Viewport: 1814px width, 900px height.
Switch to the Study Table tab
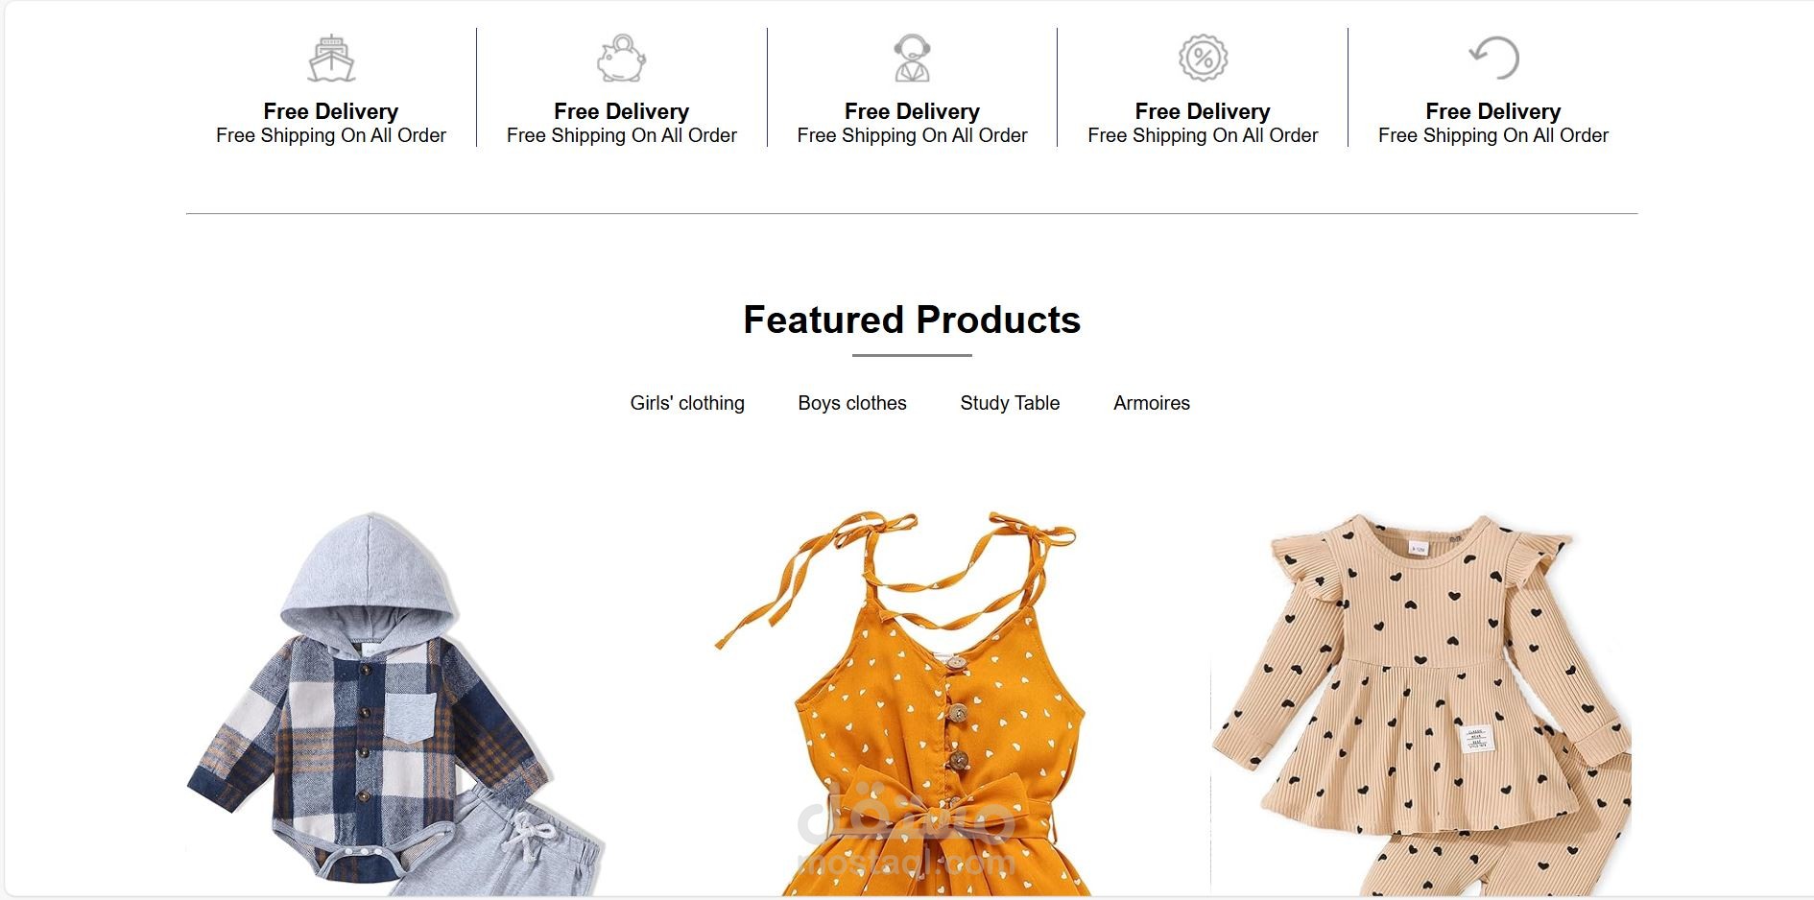(1010, 403)
